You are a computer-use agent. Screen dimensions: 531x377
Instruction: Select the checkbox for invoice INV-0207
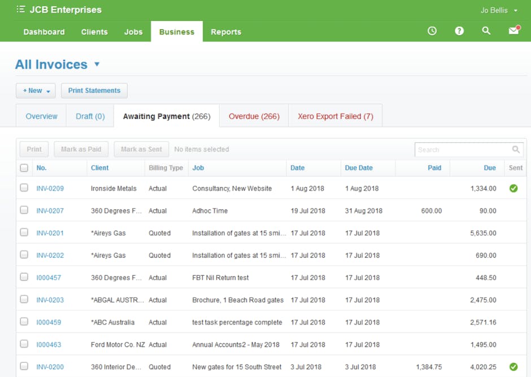(x=24, y=210)
